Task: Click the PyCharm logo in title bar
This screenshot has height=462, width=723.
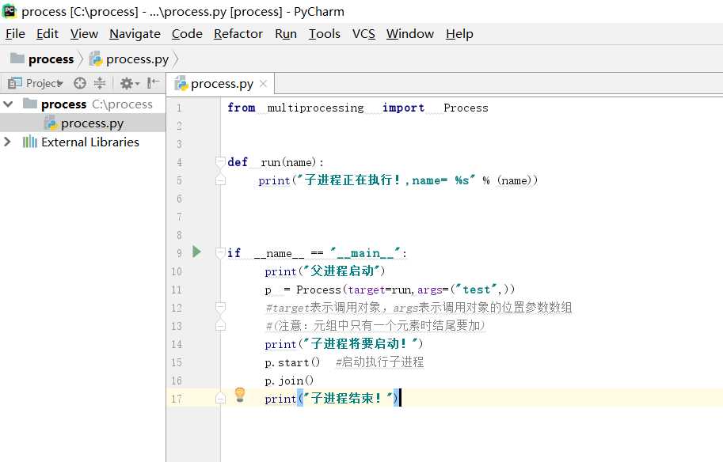Action: tap(10, 11)
